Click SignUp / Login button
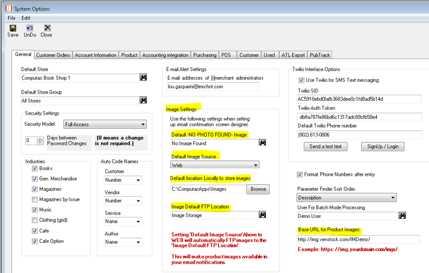The width and height of the screenshot is (429, 273). pos(383,146)
